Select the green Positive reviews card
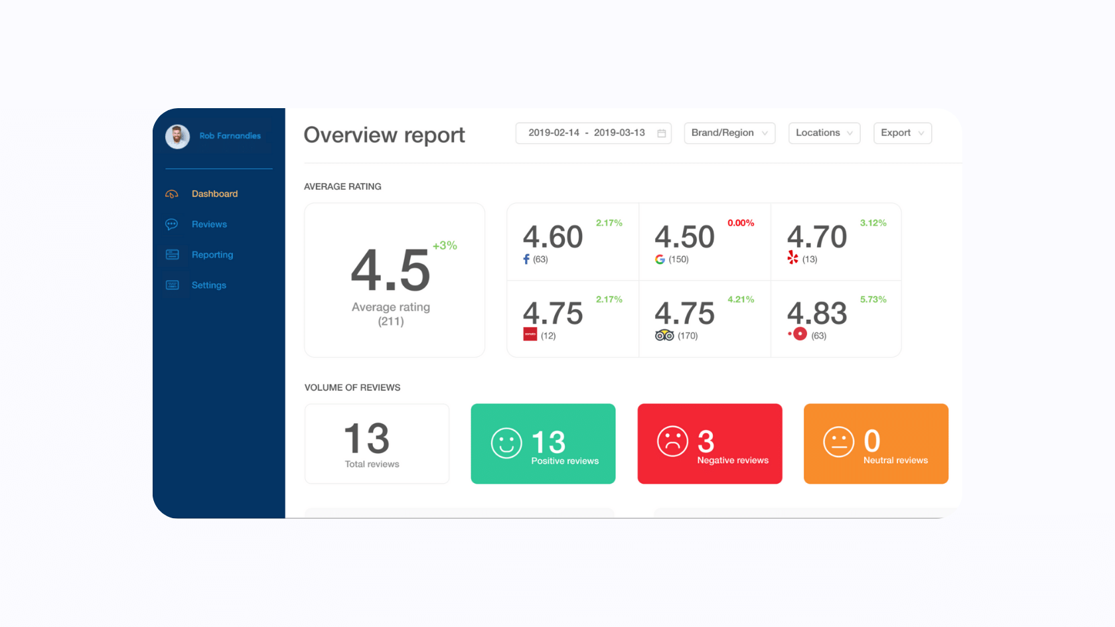Screen dimensions: 1115x627 click(x=543, y=443)
